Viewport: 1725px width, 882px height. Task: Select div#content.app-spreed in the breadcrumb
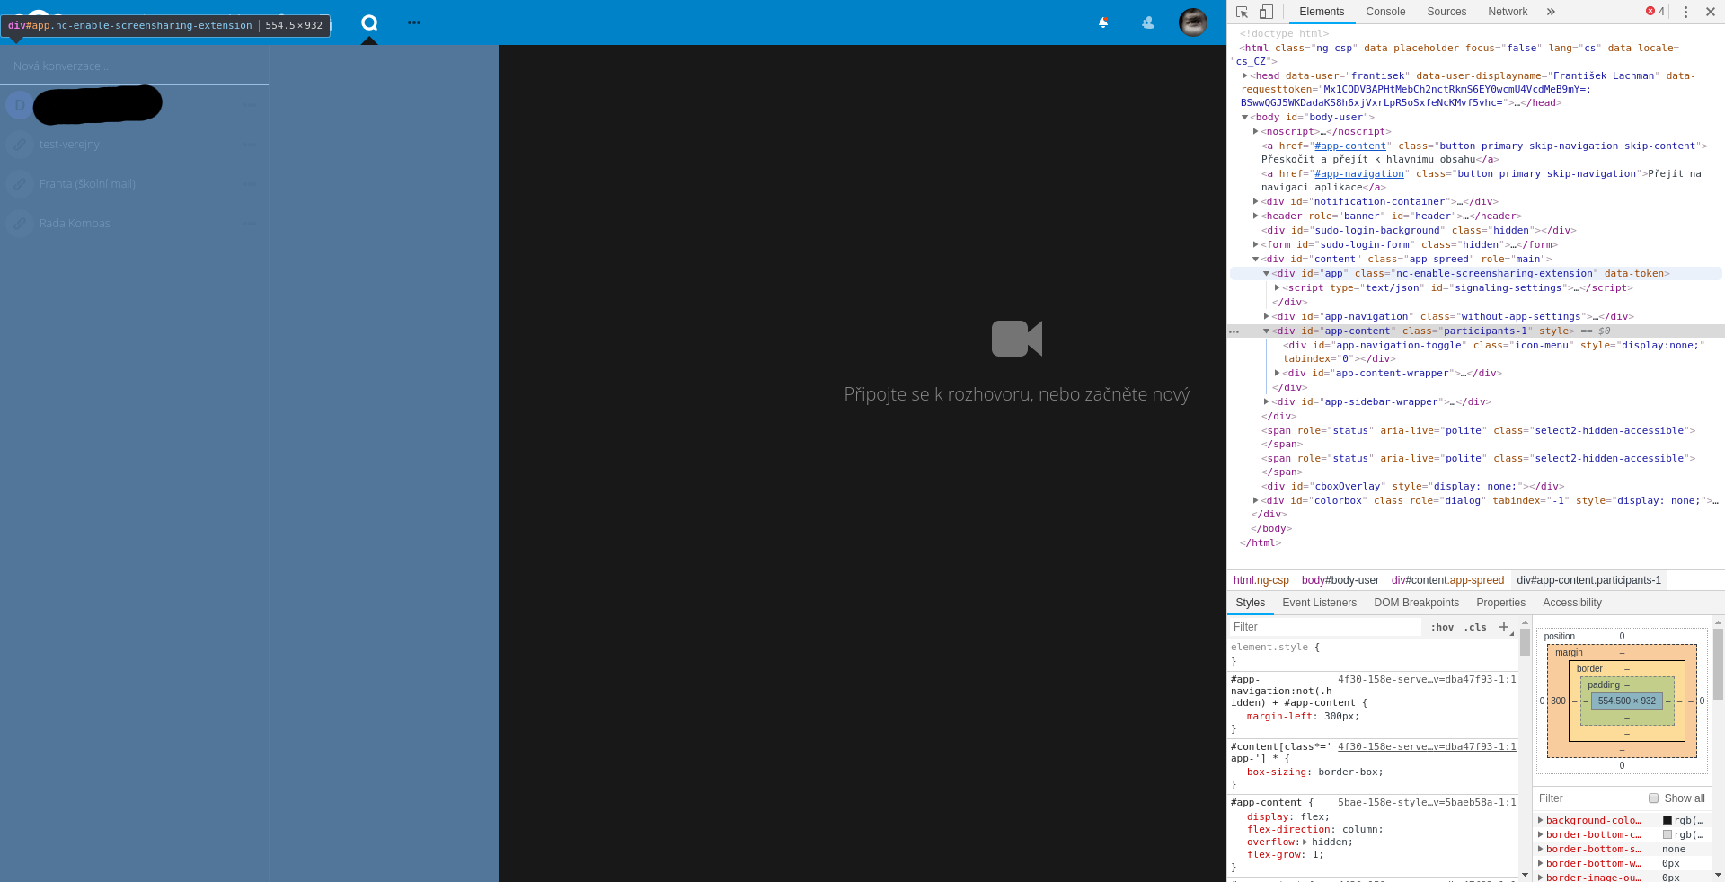click(x=1447, y=580)
